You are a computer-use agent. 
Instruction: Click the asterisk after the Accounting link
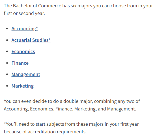[37, 28]
